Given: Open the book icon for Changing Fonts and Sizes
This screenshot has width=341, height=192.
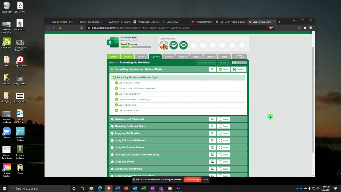Looking at the screenshot, I should (x=213, y=126).
